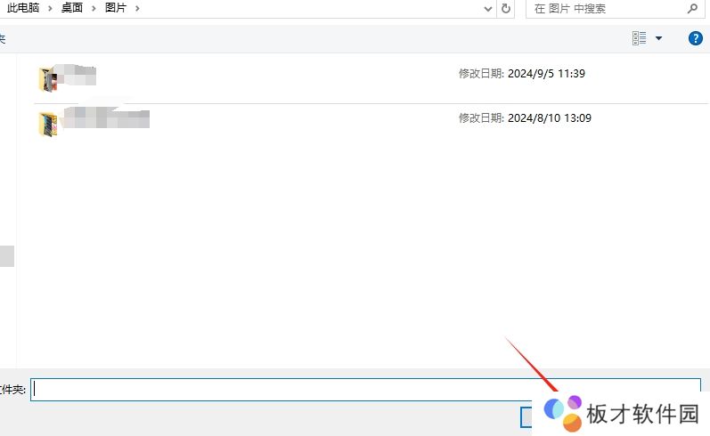Viewport: 710px width, 436px height.
Task: Open the view options dropdown arrow
Action: [659, 38]
